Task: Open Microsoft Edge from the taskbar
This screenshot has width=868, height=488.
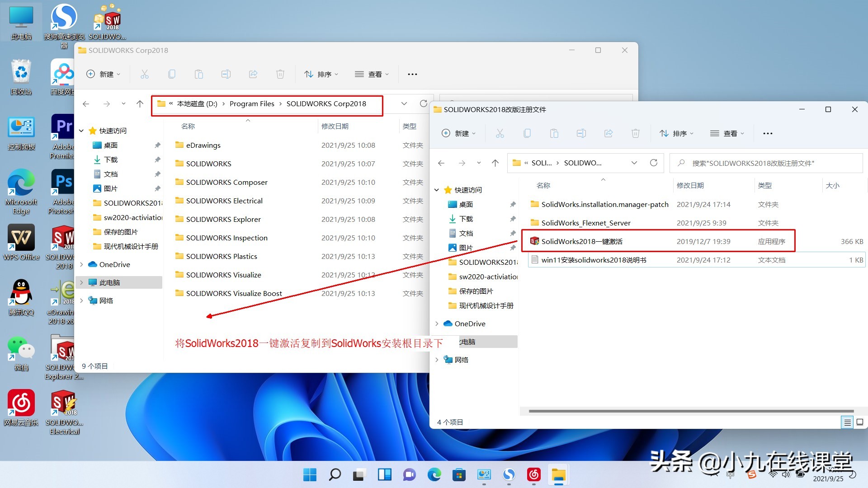Action: (434, 475)
